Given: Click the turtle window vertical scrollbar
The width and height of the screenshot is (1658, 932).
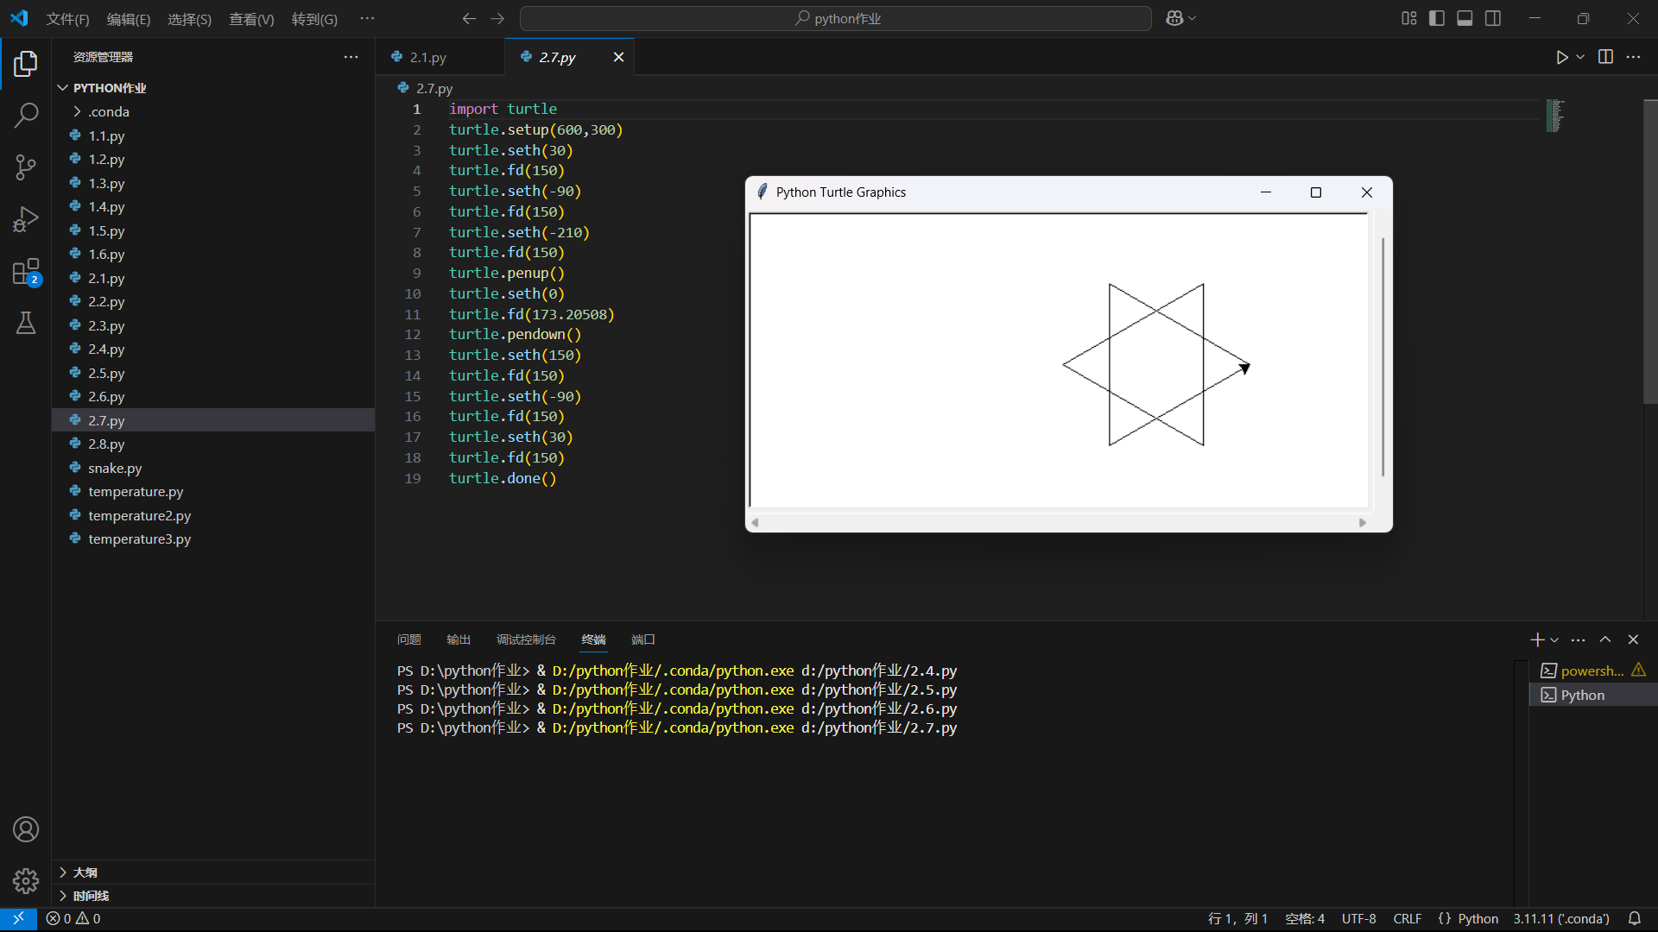Looking at the screenshot, I should pos(1383,356).
